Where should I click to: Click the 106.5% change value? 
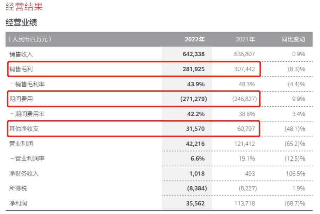click(295, 174)
